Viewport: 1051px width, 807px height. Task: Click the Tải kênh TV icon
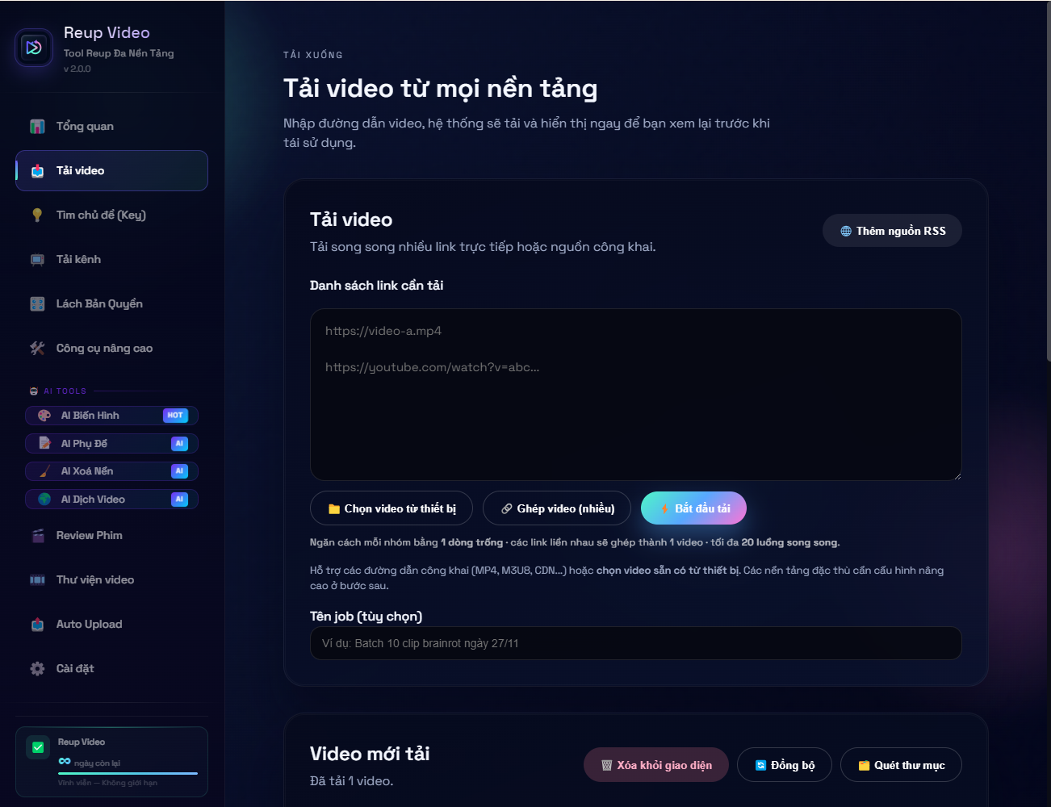tap(37, 260)
